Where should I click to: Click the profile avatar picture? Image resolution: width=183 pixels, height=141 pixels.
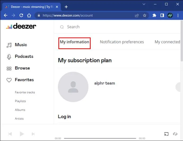pos(73,87)
